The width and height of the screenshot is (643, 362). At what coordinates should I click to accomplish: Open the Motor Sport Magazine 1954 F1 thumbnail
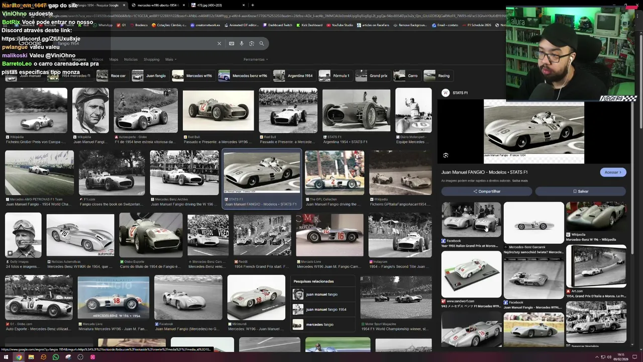pyautogui.click(x=396, y=297)
